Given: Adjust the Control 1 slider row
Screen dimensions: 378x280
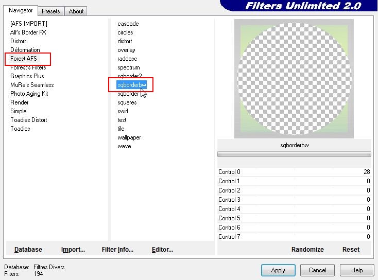Looking at the screenshot, I should tap(294, 181).
